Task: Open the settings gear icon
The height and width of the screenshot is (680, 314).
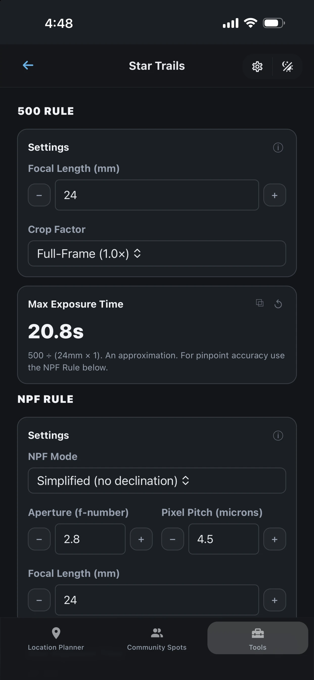Action: tap(257, 67)
